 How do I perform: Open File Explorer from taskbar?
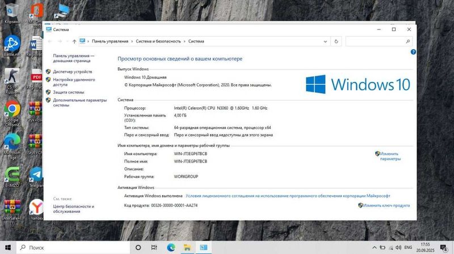pyautogui.click(x=187, y=248)
